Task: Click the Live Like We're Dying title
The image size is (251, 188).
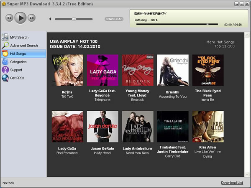Action: 207,154
